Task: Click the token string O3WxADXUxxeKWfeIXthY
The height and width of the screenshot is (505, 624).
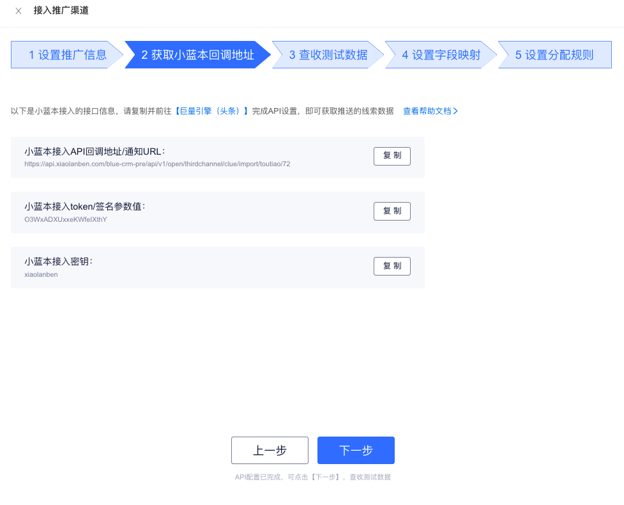Action: pos(65,219)
